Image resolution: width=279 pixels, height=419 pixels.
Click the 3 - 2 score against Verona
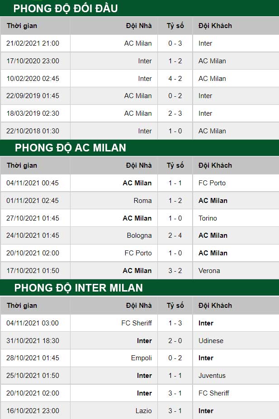coord(175,271)
